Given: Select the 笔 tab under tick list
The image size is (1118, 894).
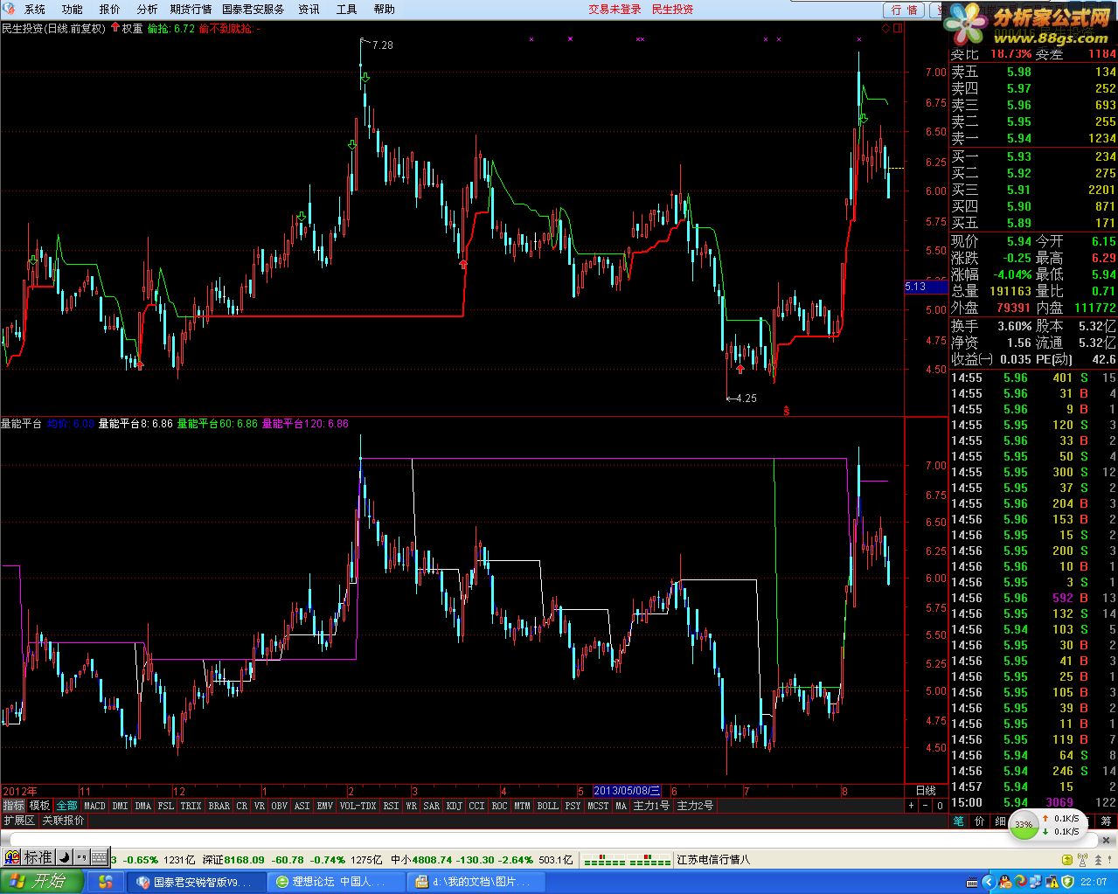Looking at the screenshot, I should (x=958, y=821).
